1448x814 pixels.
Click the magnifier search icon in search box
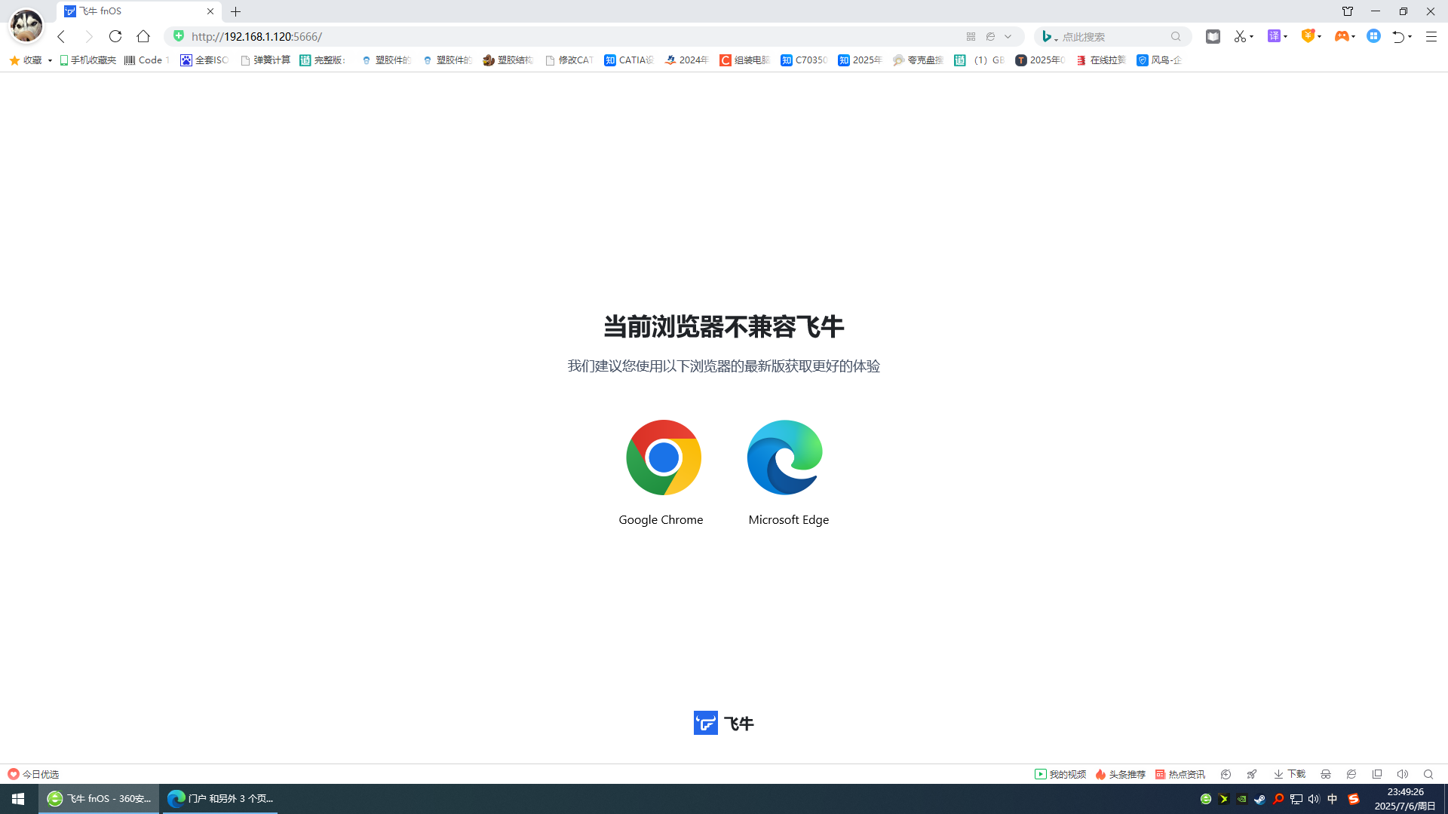coord(1176,36)
